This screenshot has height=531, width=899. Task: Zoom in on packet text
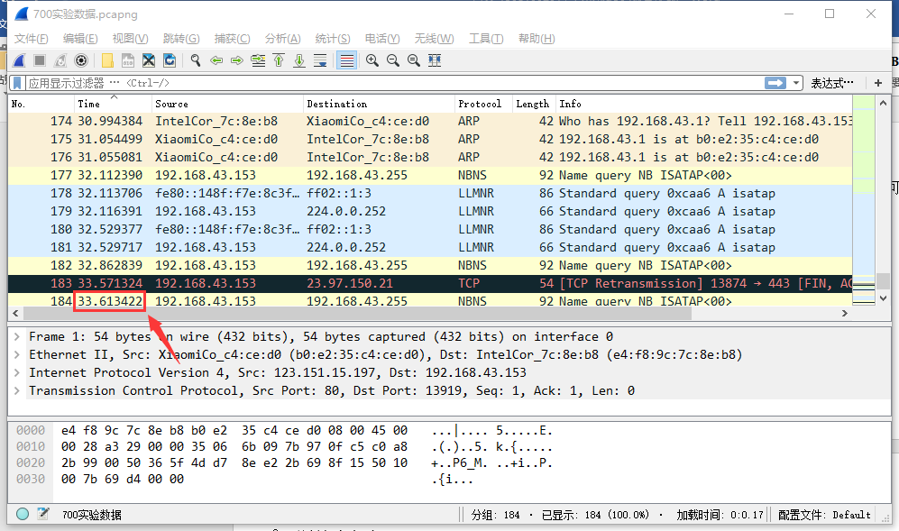coord(372,60)
